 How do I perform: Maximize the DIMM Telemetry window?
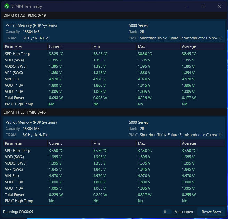pyautogui.click(x=203, y=6)
